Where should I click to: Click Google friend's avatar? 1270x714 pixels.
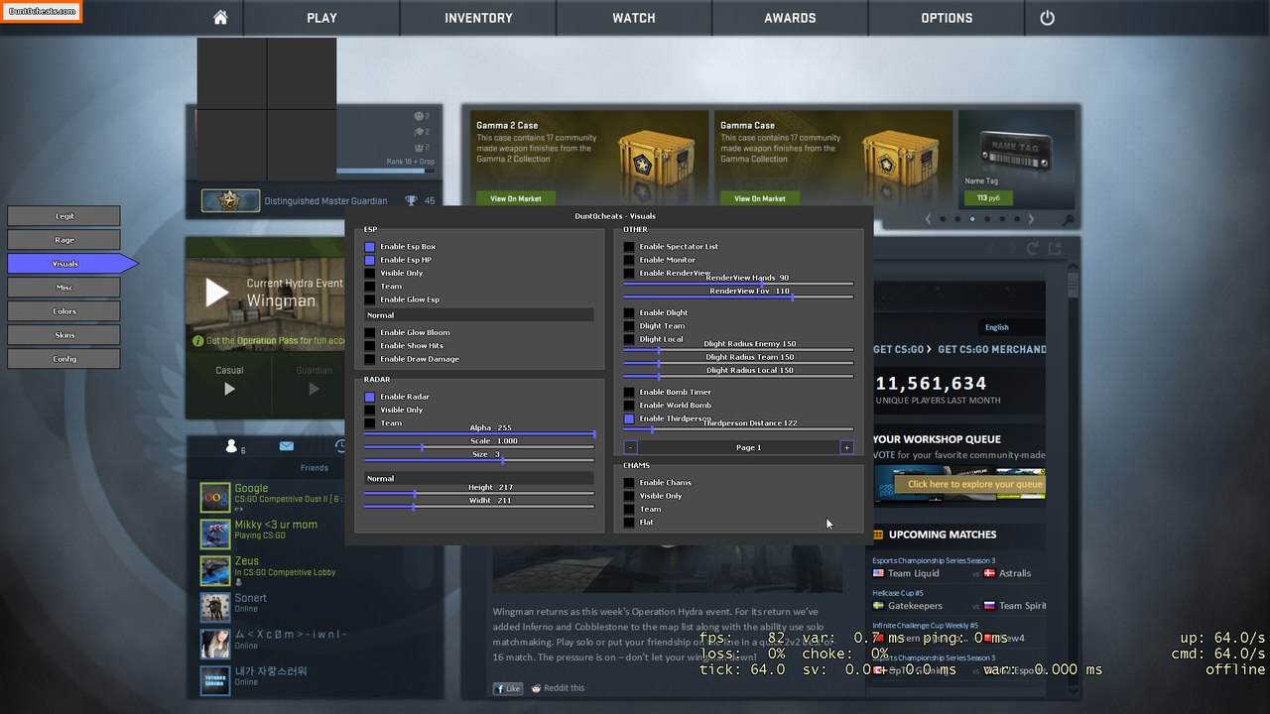pyautogui.click(x=215, y=498)
